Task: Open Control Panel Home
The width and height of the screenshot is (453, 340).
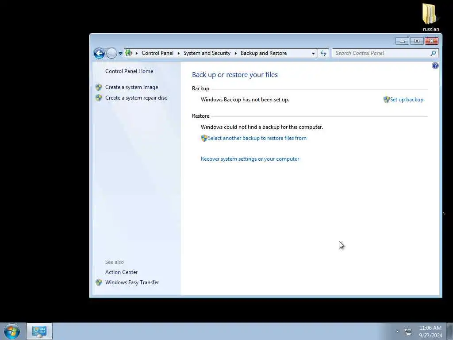Action: click(129, 71)
